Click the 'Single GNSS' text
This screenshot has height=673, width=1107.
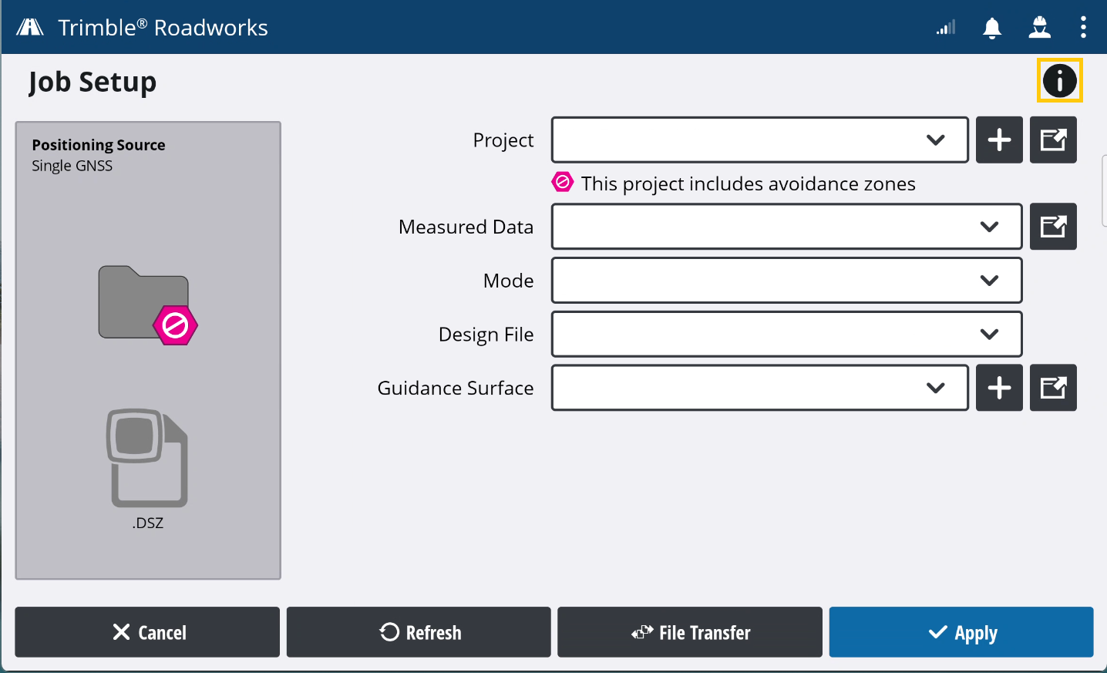pyautogui.click(x=72, y=166)
